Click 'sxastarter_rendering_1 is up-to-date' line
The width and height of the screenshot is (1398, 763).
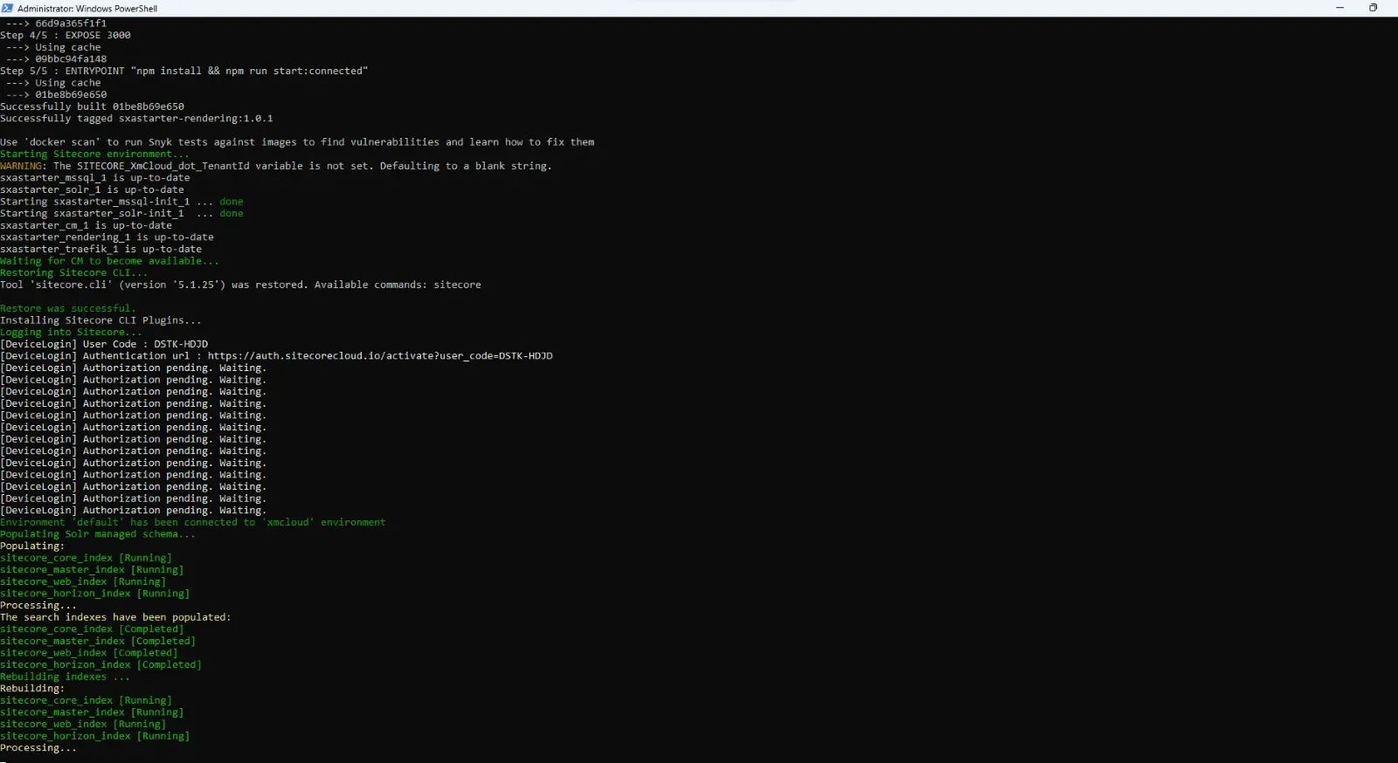tap(107, 237)
